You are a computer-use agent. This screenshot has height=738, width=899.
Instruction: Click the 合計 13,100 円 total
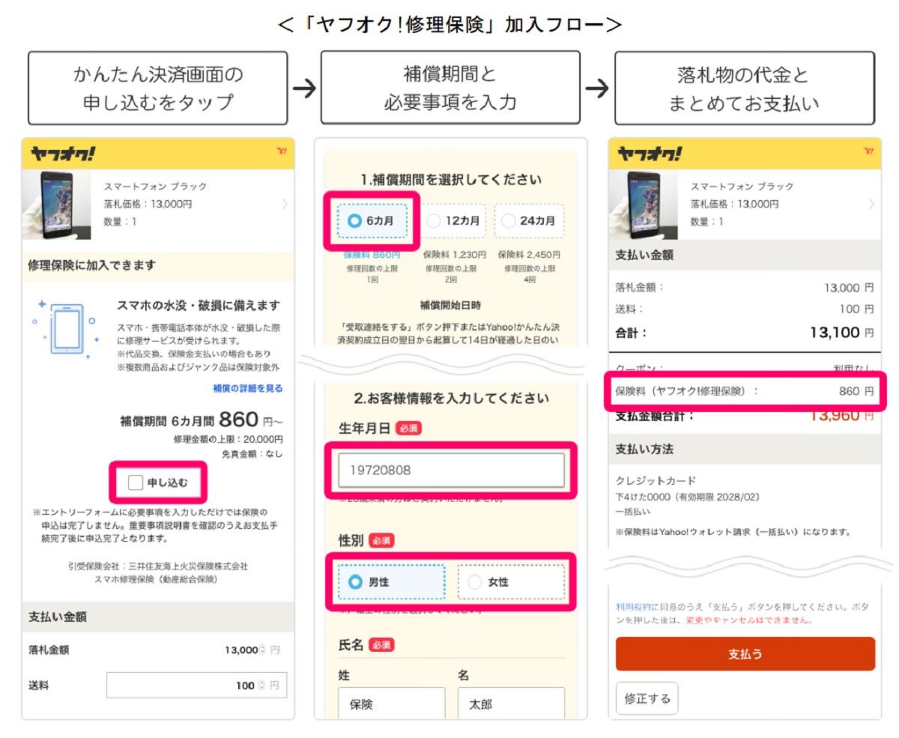(x=745, y=333)
